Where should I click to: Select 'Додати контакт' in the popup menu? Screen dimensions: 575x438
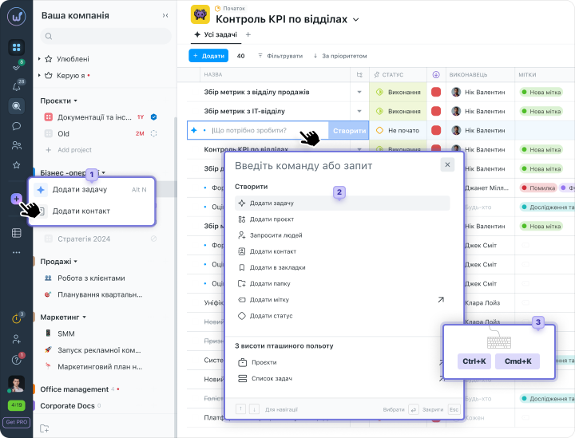point(81,211)
